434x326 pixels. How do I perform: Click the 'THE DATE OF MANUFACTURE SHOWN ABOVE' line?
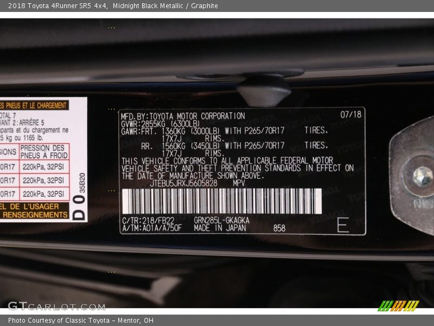(193, 175)
